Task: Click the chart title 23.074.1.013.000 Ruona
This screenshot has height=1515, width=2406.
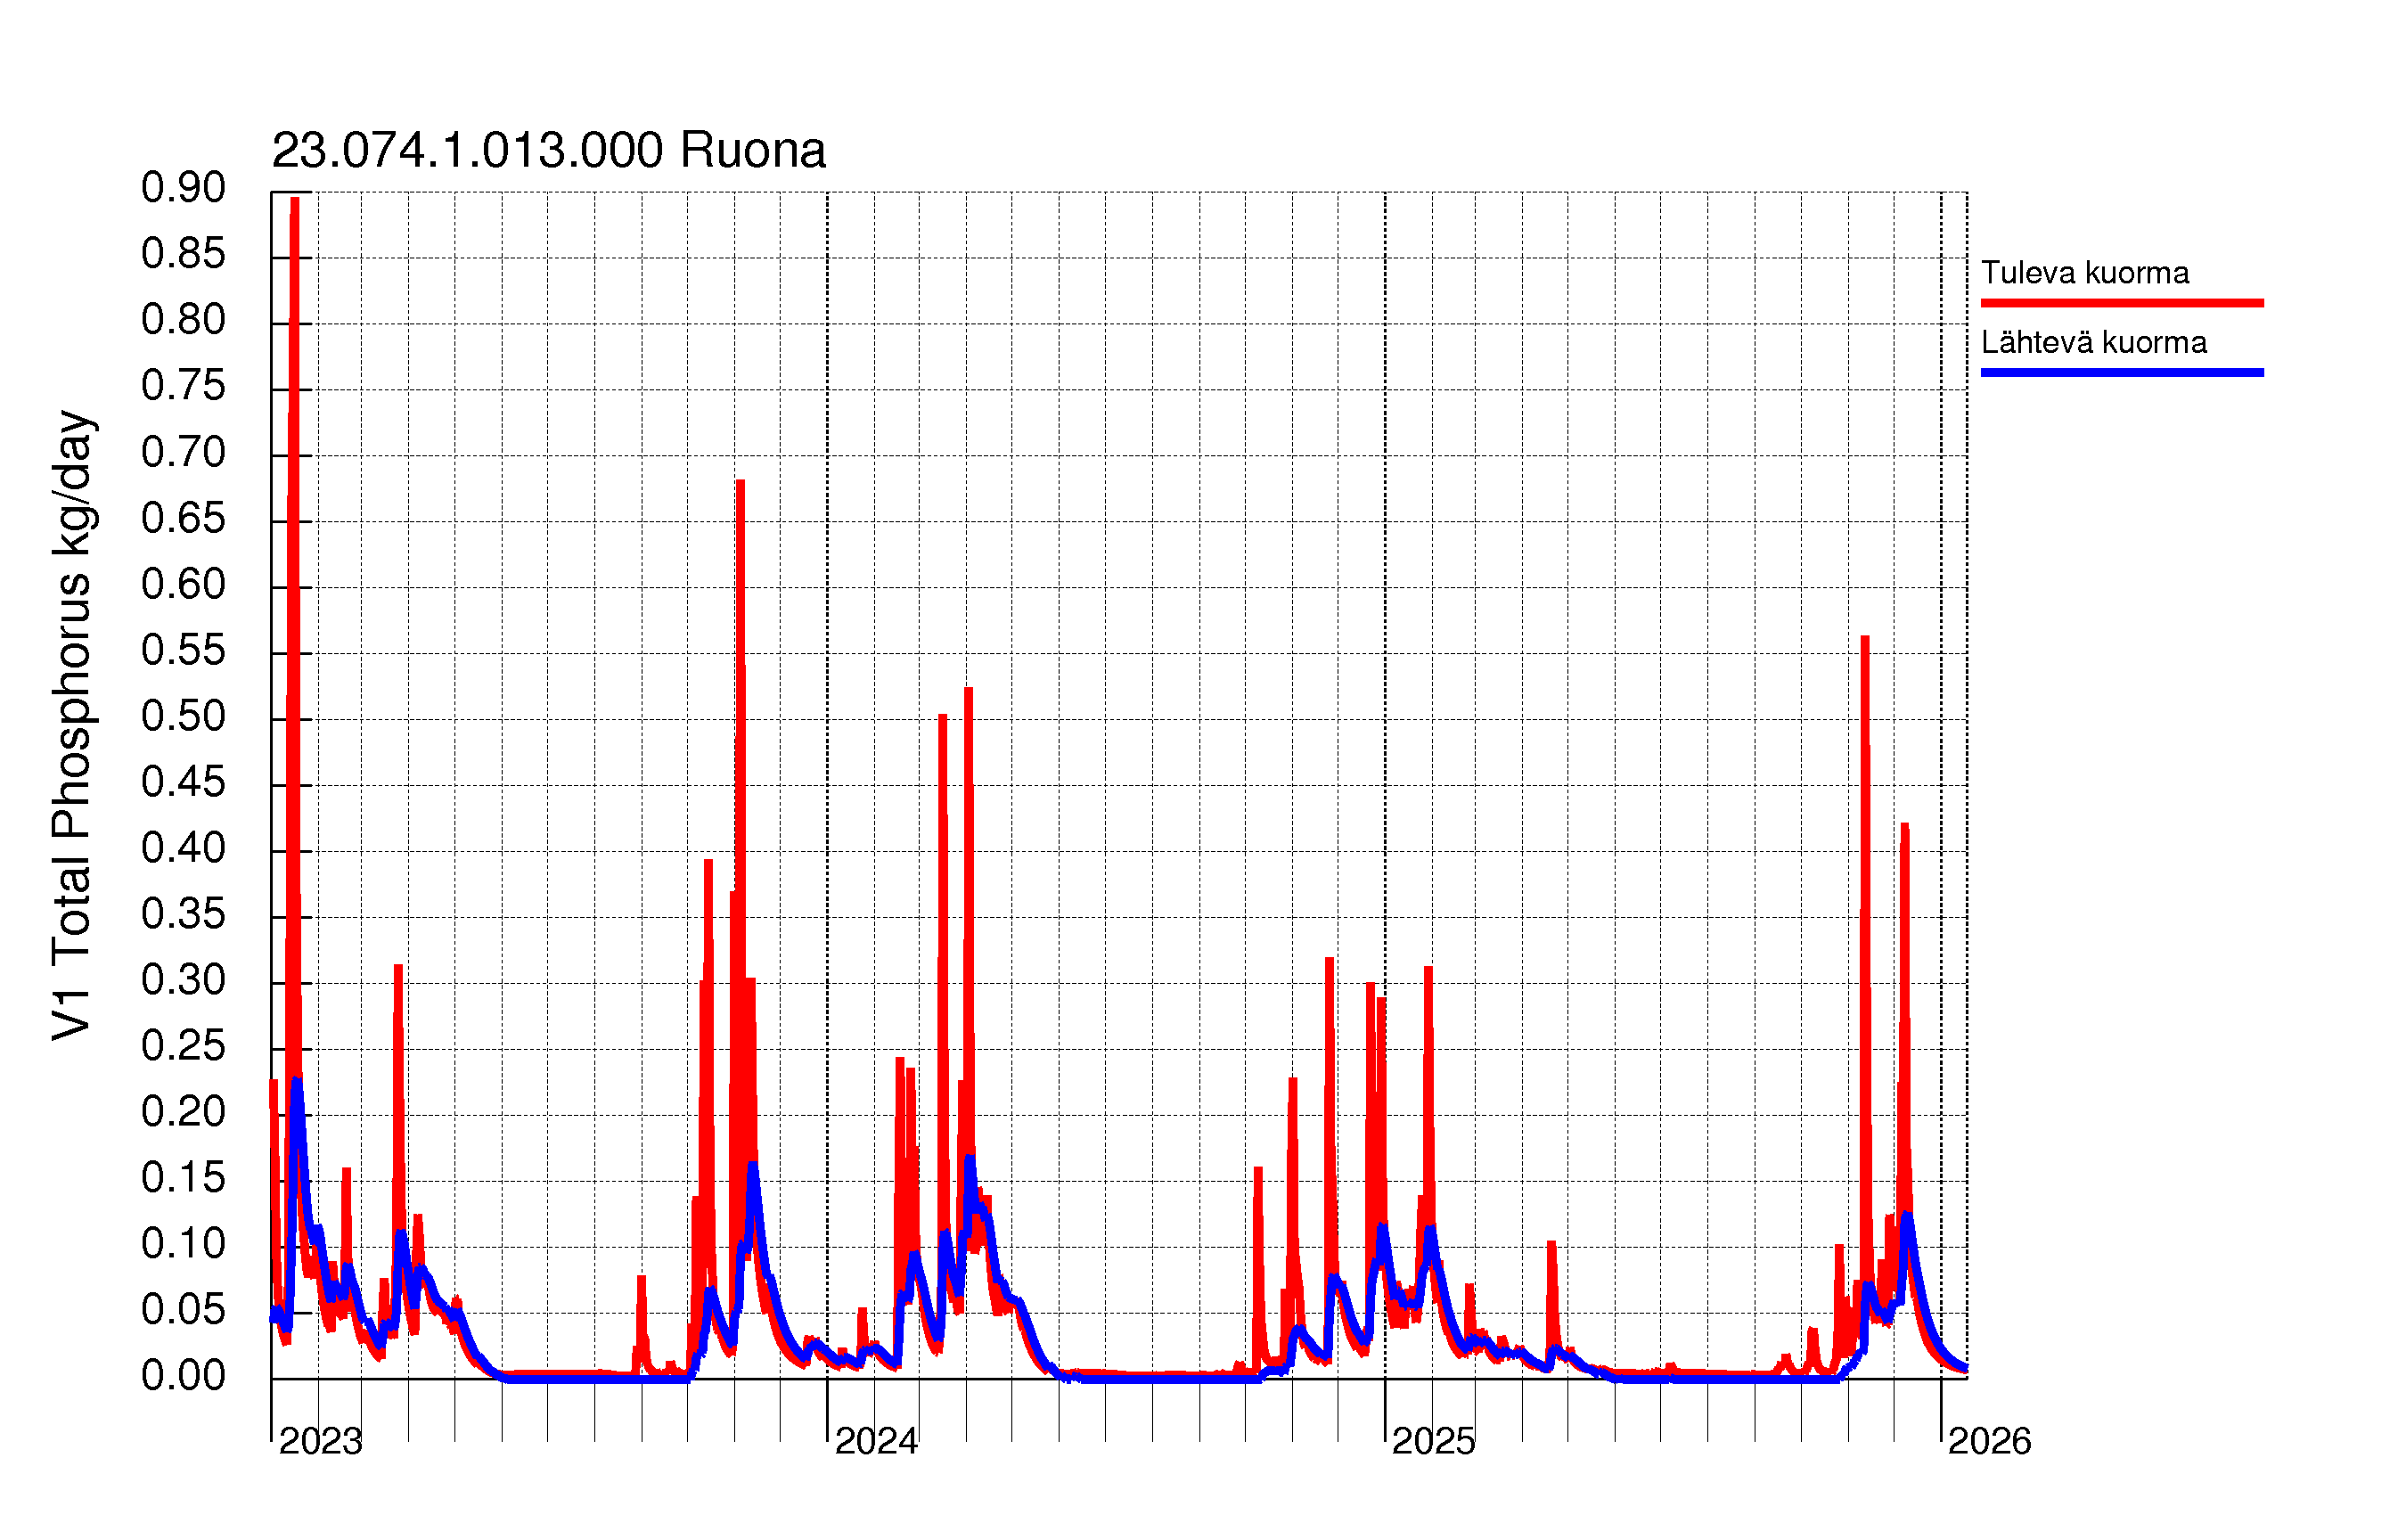Action: tap(549, 151)
